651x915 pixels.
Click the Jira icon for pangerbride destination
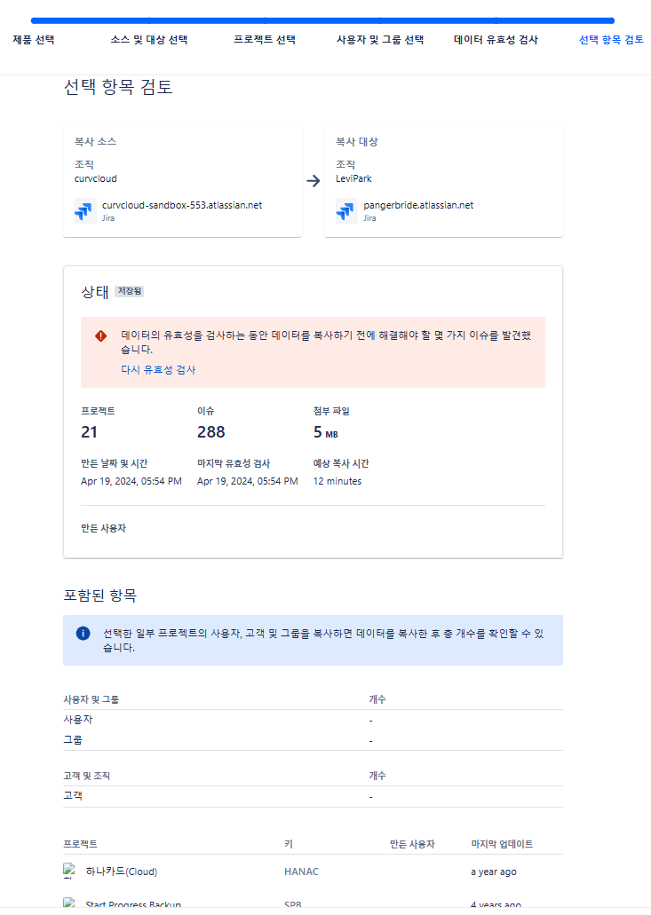click(346, 211)
